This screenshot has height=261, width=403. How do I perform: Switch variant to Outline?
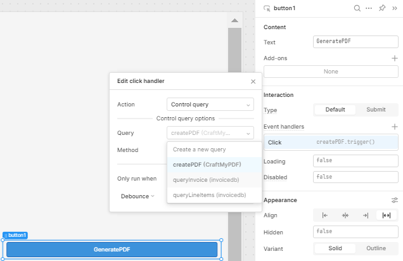click(376, 248)
